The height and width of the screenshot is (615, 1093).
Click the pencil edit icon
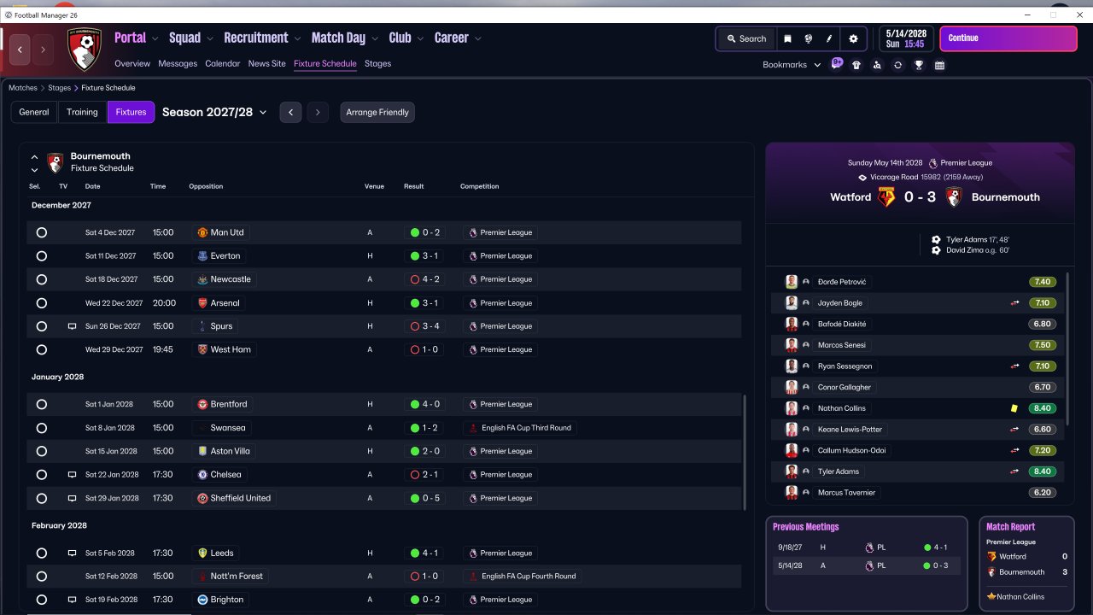tap(829, 38)
